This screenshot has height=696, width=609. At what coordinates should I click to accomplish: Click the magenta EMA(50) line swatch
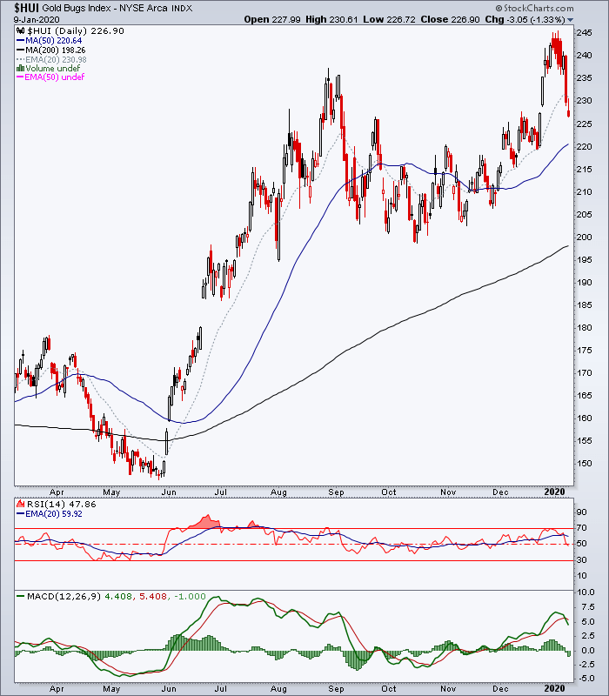pos(20,77)
